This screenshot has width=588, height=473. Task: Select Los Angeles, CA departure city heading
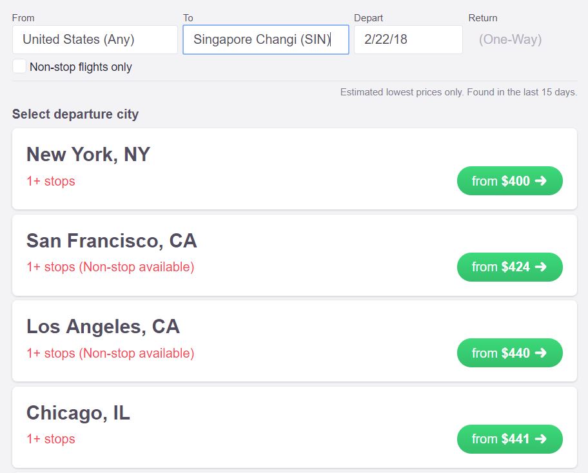coord(103,327)
